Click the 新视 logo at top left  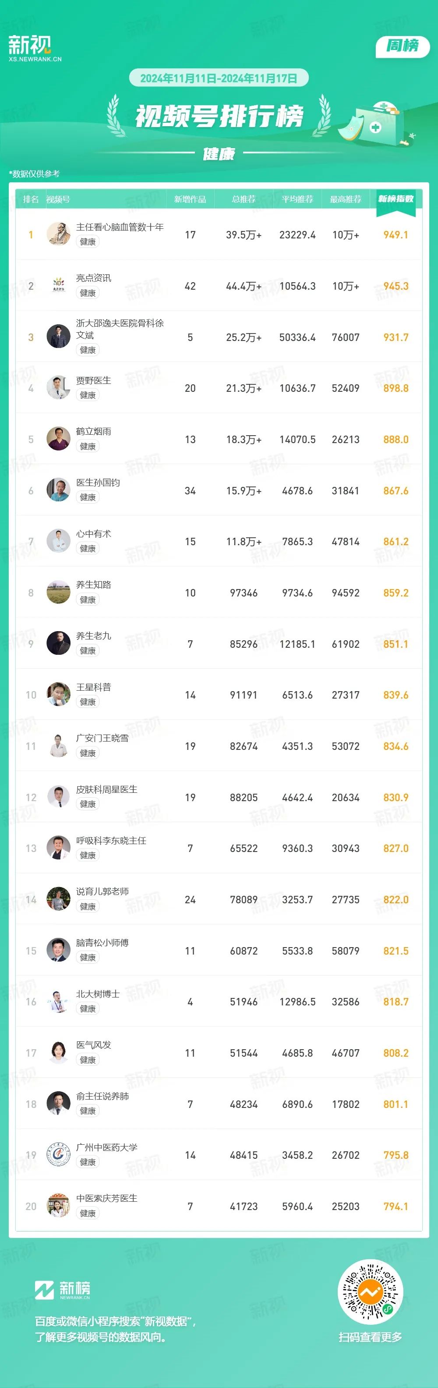[x=35, y=49]
